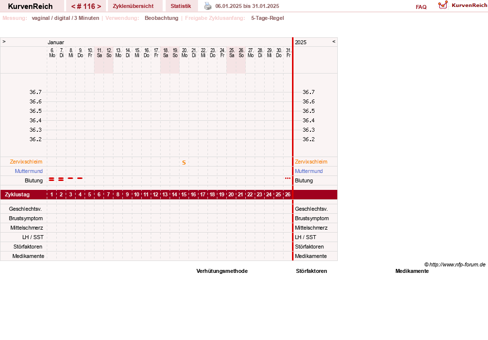Go to next cycle via '>' after 116

[99, 6]
